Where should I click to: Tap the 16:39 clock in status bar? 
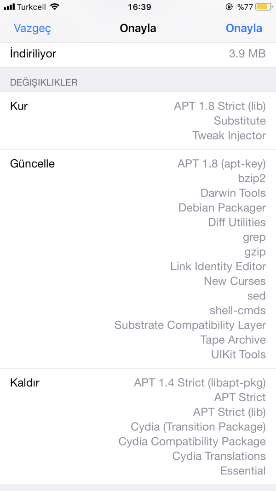[138, 7]
